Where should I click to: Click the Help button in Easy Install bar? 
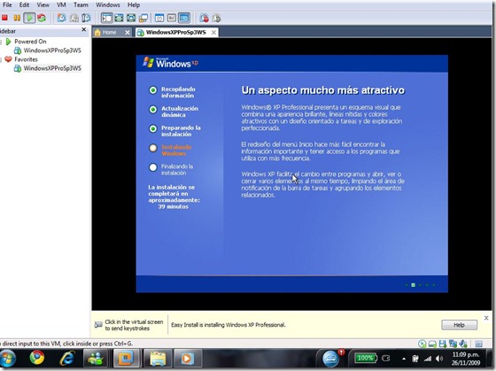point(459,325)
